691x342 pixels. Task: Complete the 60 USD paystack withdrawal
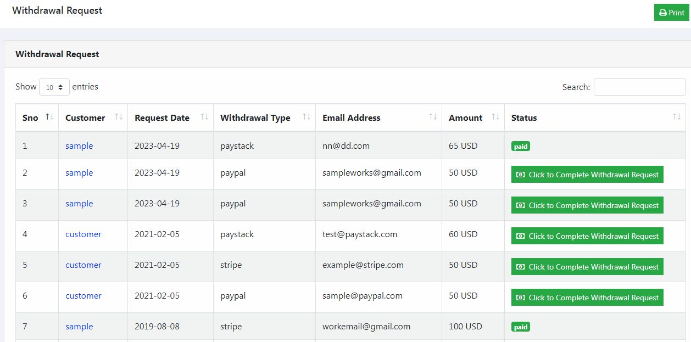click(587, 236)
